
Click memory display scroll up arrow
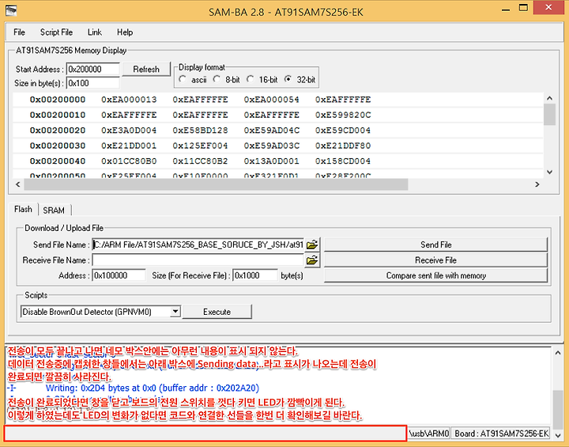550,98
